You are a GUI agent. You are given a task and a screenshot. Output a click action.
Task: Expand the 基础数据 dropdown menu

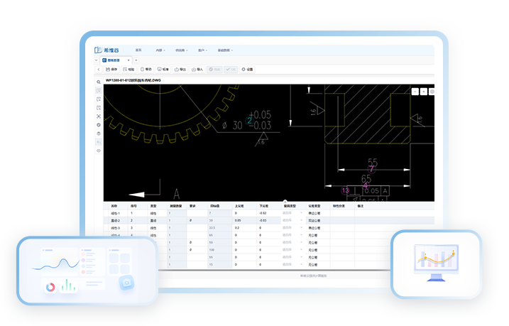click(225, 50)
